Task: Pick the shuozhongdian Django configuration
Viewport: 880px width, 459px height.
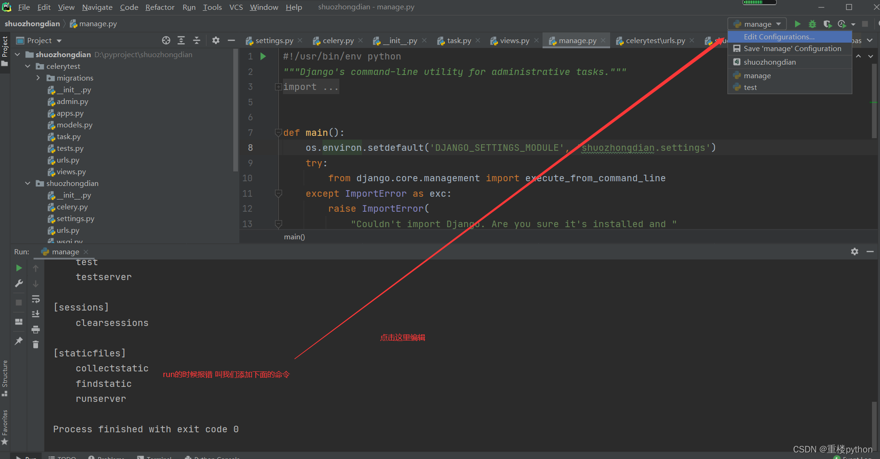Action: point(790,62)
